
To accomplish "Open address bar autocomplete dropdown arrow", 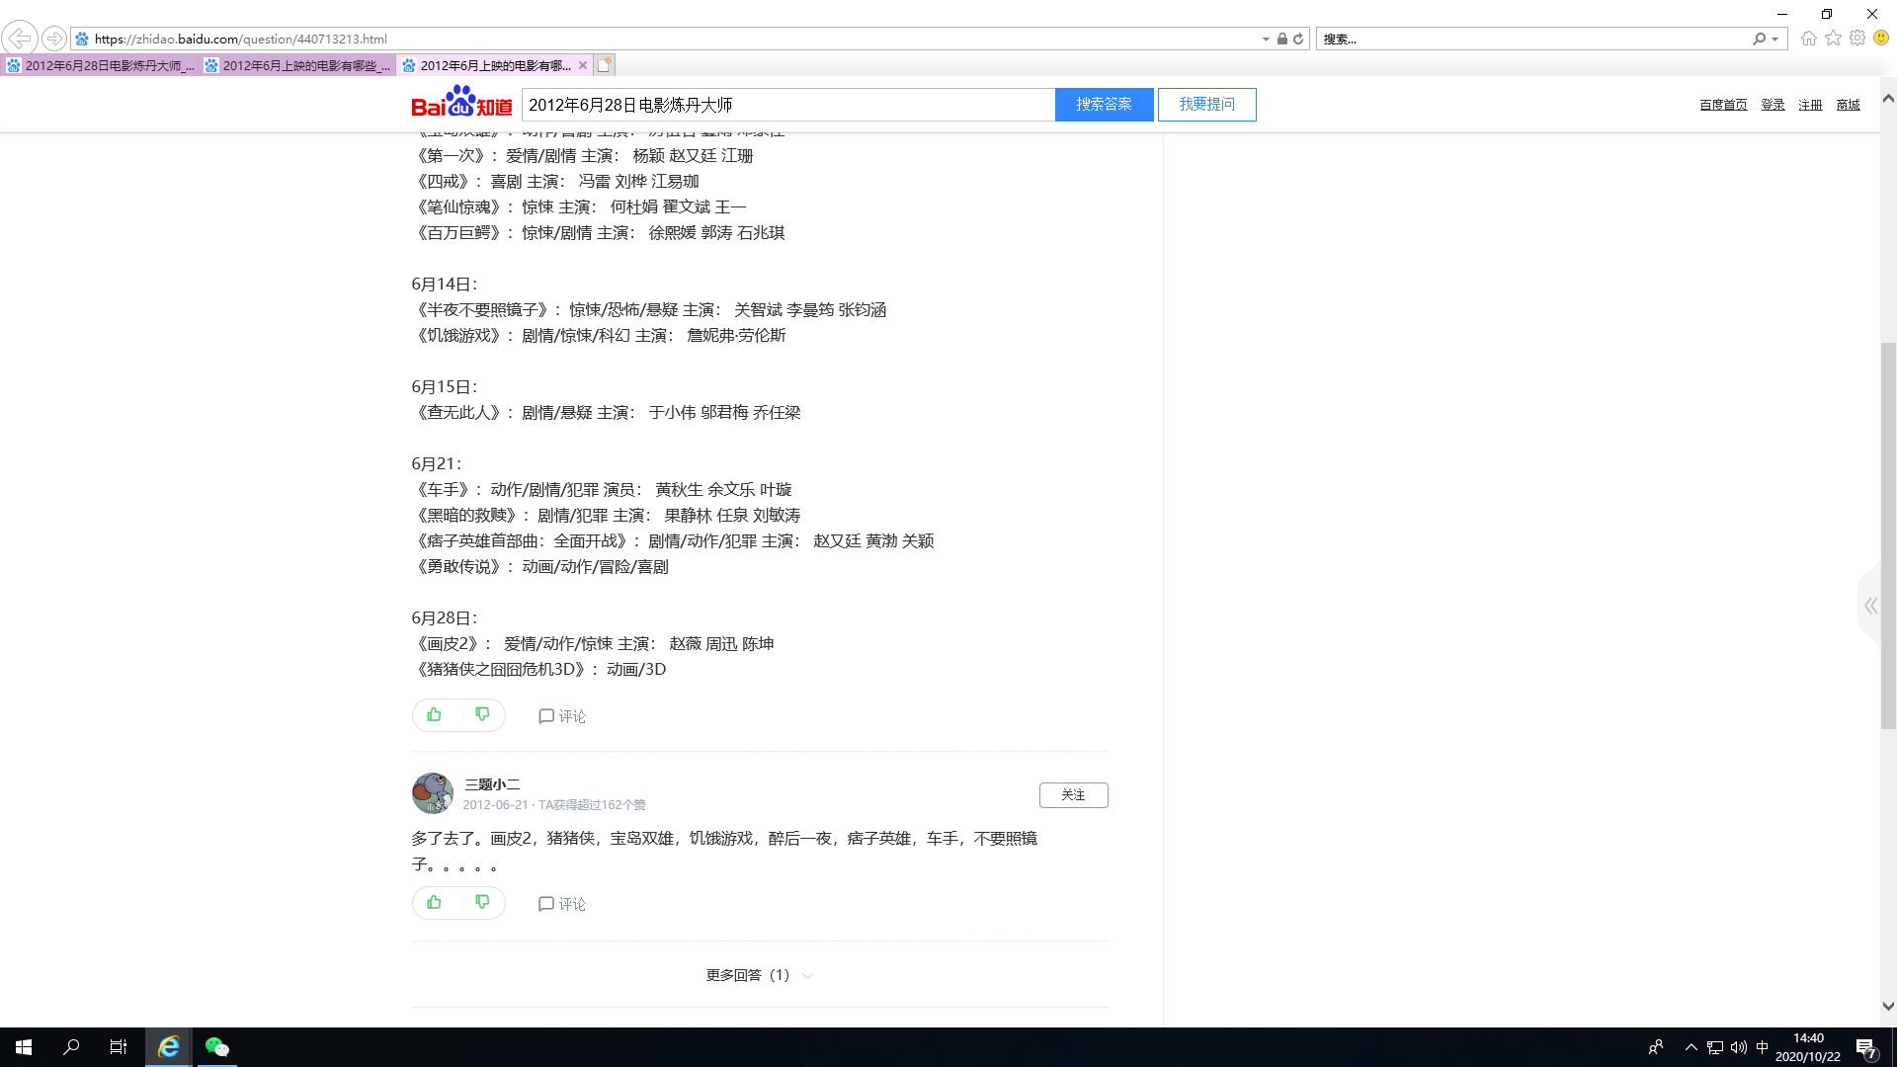I will tap(1266, 40).
